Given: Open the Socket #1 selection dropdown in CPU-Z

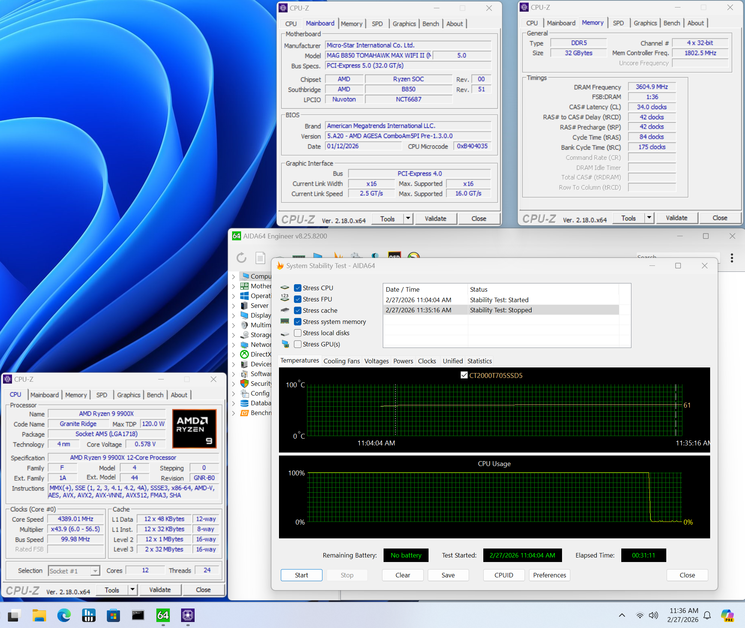Looking at the screenshot, I should pyautogui.click(x=95, y=570).
